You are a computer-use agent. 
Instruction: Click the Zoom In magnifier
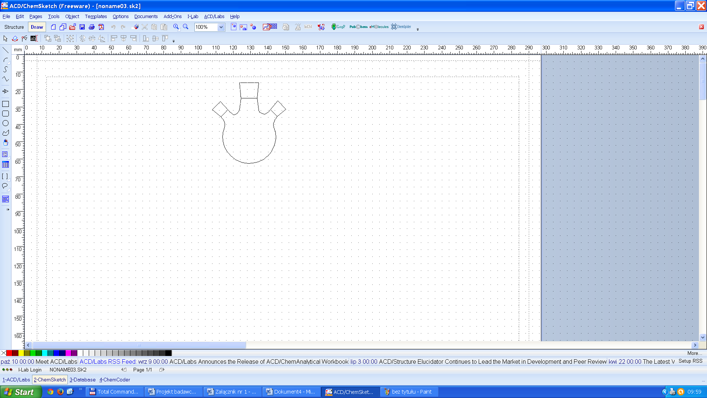click(x=176, y=27)
